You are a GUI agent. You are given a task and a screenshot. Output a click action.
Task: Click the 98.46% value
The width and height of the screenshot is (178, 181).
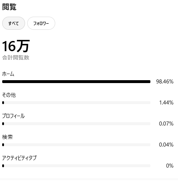click(165, 82)
